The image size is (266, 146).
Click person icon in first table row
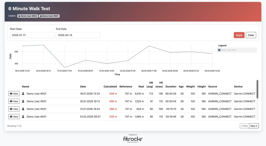click(23, 94)
